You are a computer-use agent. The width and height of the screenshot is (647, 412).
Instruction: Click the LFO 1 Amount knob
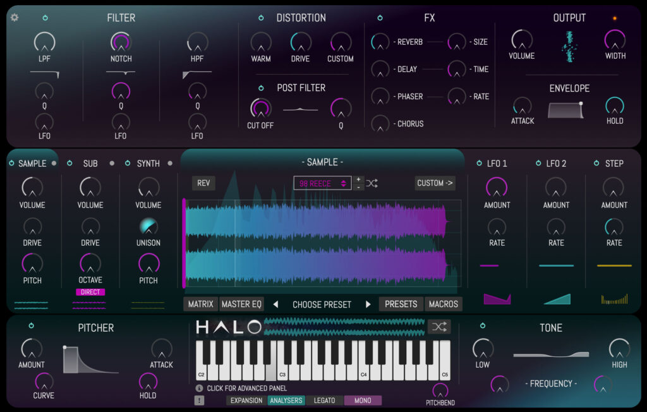(x=497, y=188)
